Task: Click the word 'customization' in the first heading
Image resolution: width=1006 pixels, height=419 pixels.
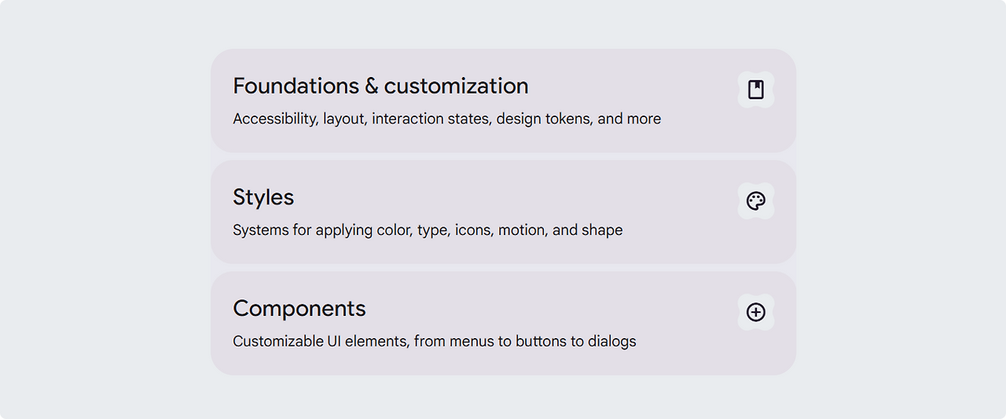Action: pyautogui.click(x=456, y=86)
